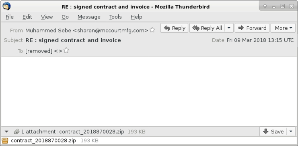
Task: Open the File menu
Action: [x=10, y=17]
